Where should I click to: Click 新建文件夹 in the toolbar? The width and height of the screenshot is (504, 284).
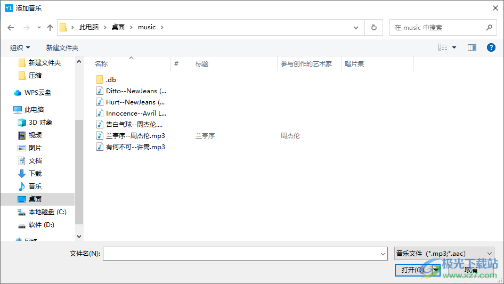(x=62, y=47)
